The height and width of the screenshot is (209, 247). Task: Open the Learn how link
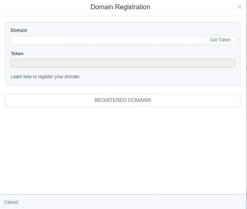pos(21,77)
